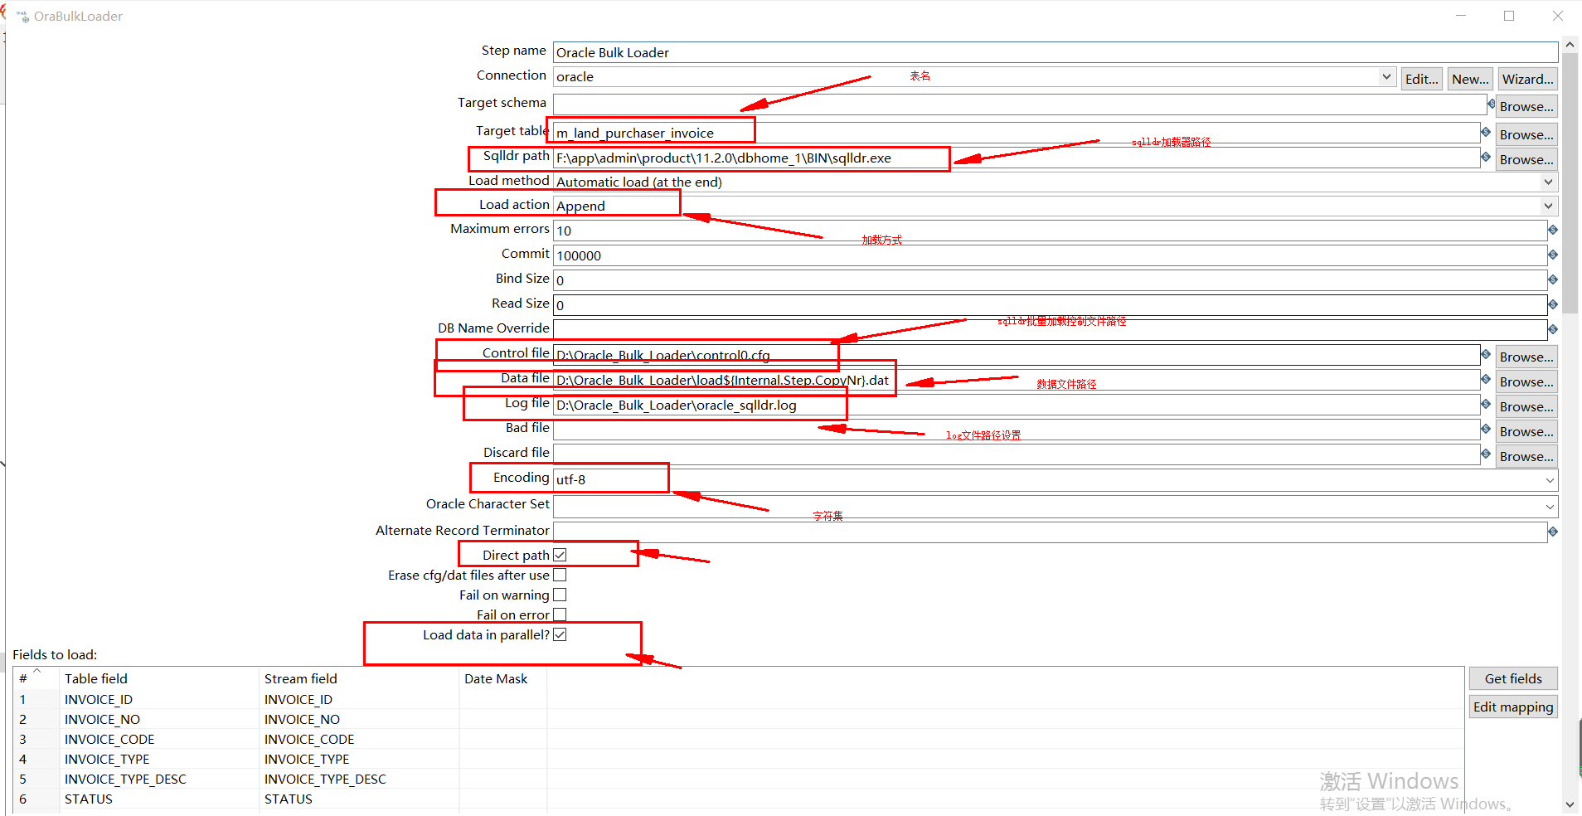Click the variable icon beside Sqlldr path
This screenshot has height=816, width=1582.
tap(1484, 158)
